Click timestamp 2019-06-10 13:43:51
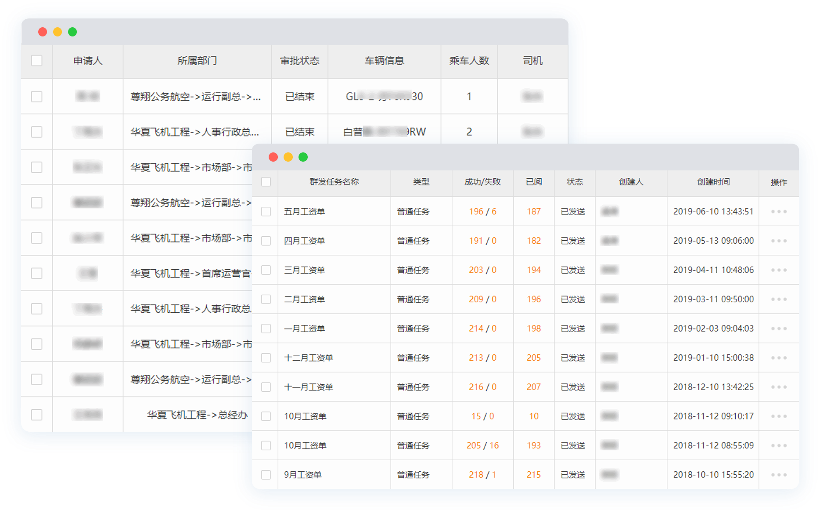Viewport: 820px width, 513px height. coord(713,212)
